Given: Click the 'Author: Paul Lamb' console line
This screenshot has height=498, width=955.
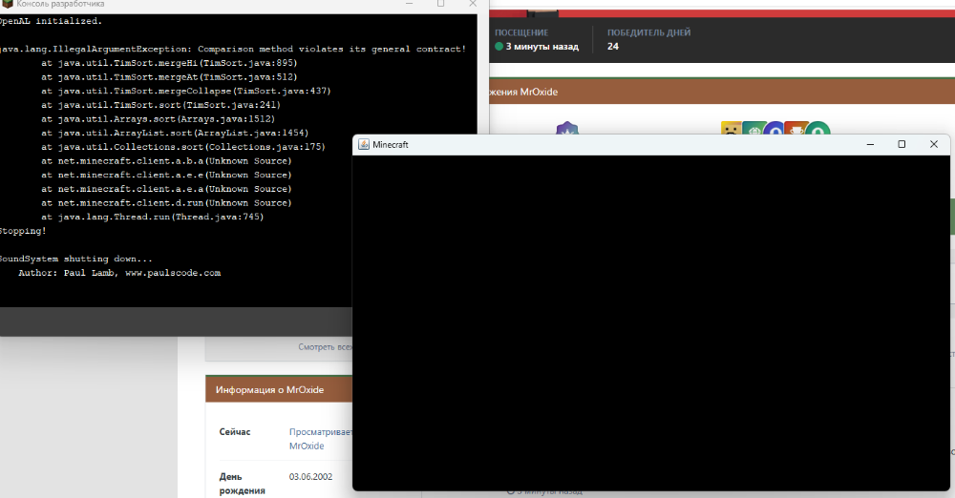Looking at the screenshot, I should 119,273.
